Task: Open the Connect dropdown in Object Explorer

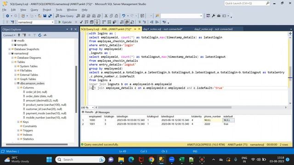Action: click(9, 35)
